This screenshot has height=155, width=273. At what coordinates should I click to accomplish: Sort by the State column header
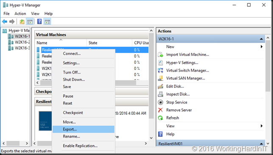(x=109, y=43)
